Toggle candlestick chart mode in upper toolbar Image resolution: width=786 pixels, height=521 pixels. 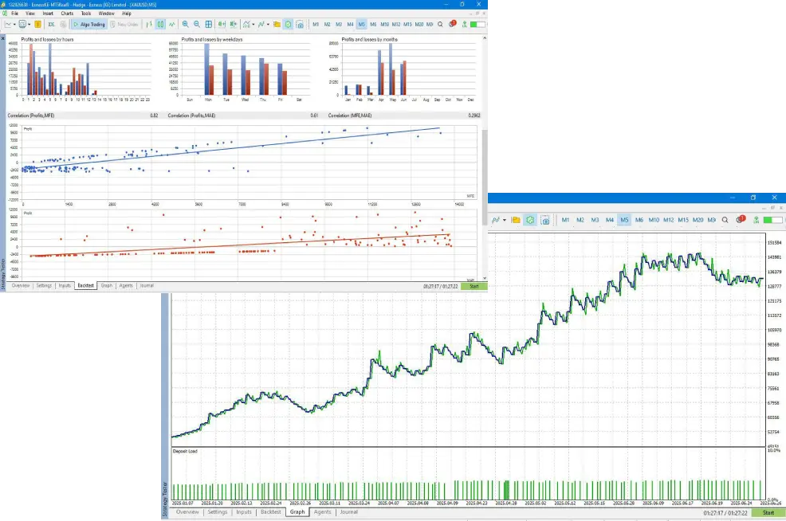pyautogui.click(x=160, y=25)
